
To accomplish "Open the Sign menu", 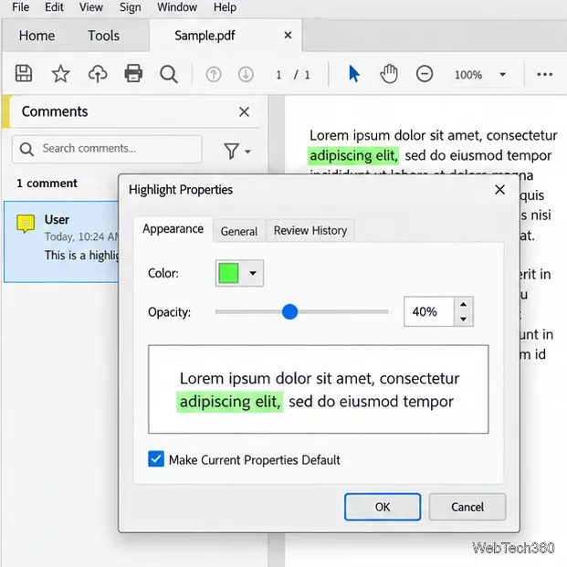I will [x=131, y=7].
